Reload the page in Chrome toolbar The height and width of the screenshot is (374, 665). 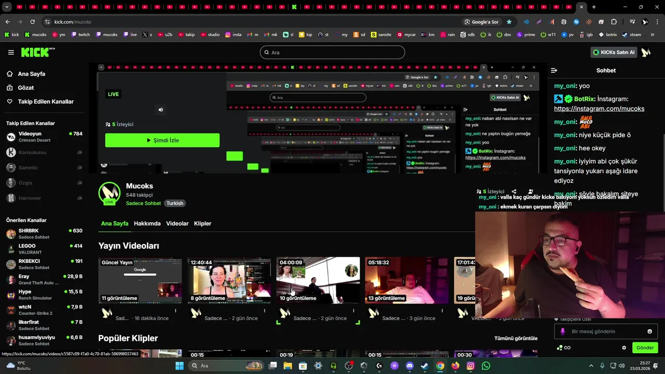(32, 22)
